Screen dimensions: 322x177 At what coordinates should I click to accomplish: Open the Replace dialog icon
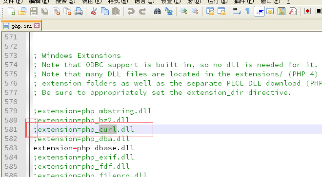[x=169, y=11]
